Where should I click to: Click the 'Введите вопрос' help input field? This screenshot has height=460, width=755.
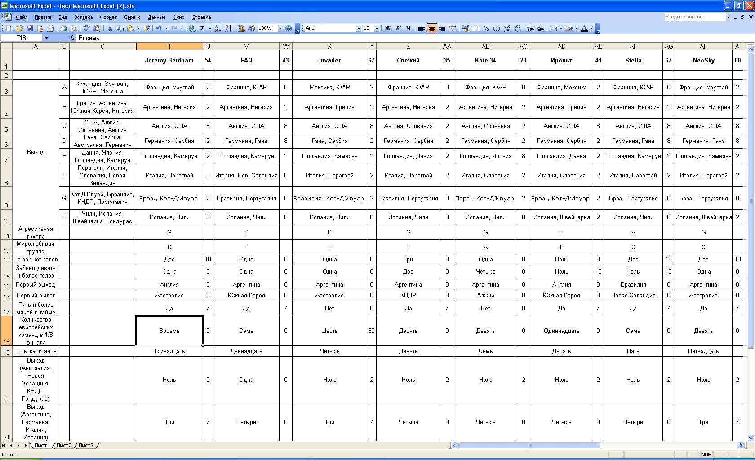pyautogui.click(x=694, y=17)
